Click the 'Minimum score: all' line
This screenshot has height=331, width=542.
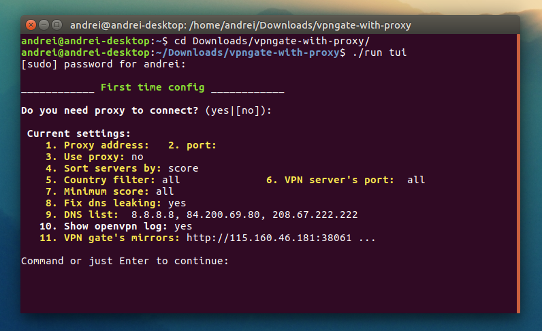click(x=110, y=191)
